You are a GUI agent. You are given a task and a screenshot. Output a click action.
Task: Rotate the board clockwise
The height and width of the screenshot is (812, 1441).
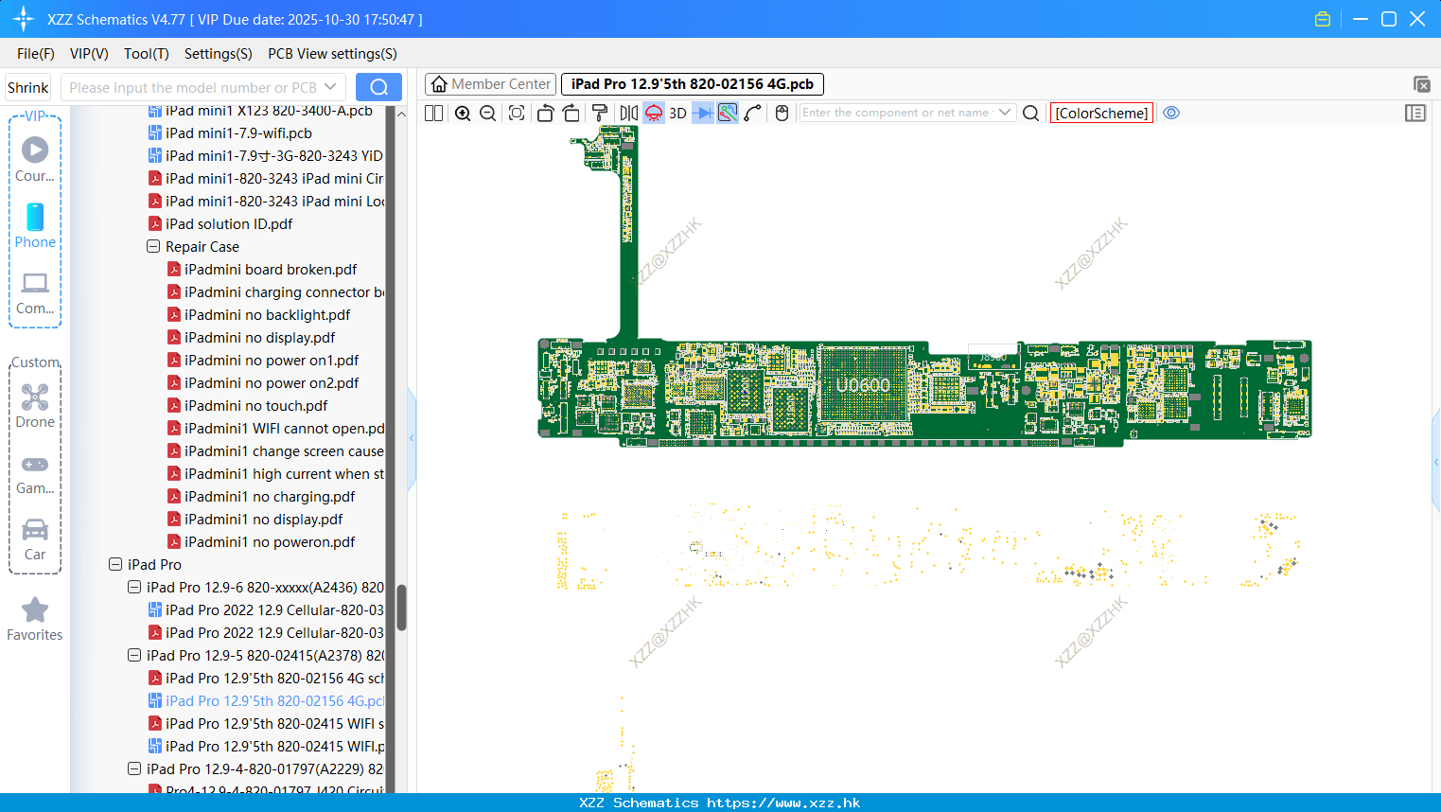tap(571, 113)
